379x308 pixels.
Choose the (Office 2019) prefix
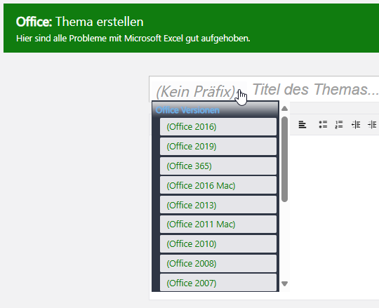click(218, 146)
